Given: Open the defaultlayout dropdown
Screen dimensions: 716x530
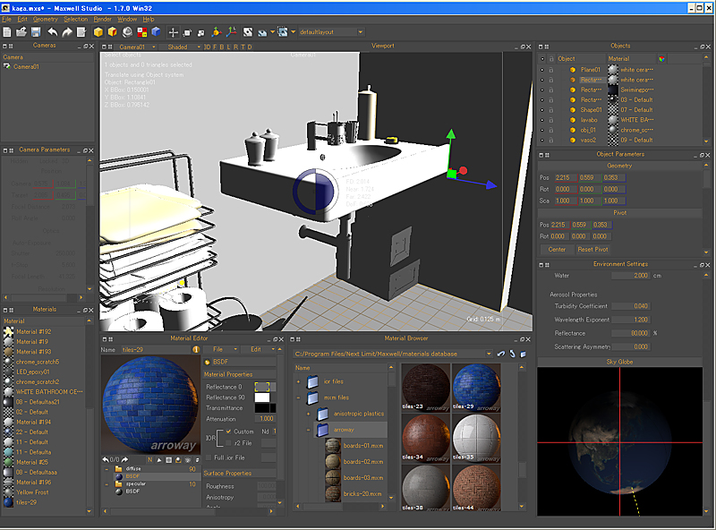Looking at the screenshot, I should pos(331,32).
